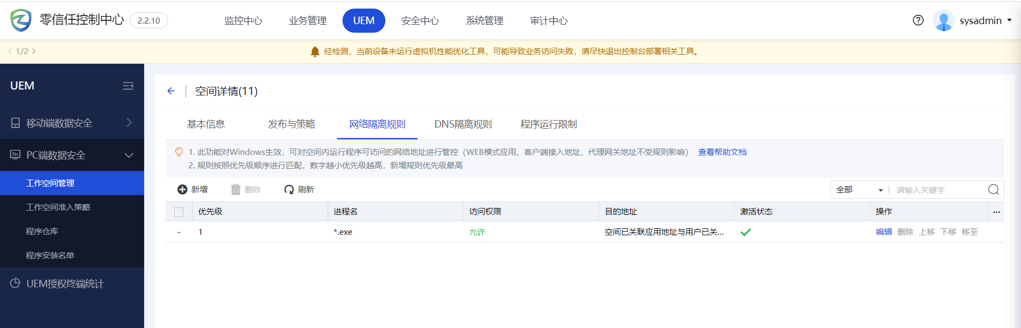The width and height of the screenshot is (1021, 328).
Task: Open the sysadmin account dropdown arrow
Action: pos(1009,20)
